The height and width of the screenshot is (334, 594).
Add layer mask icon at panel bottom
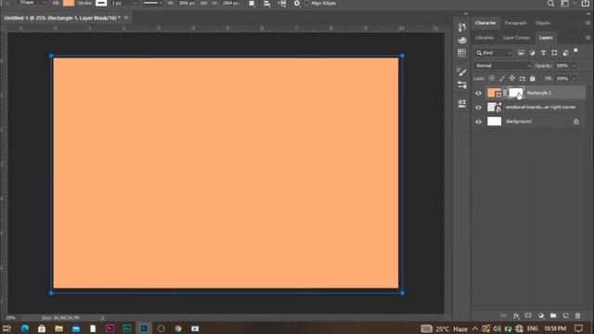click(528, 315)
